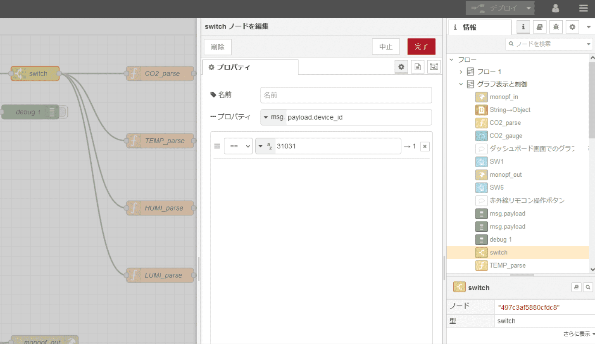Open the node appearance settings icon

point(433,67)
